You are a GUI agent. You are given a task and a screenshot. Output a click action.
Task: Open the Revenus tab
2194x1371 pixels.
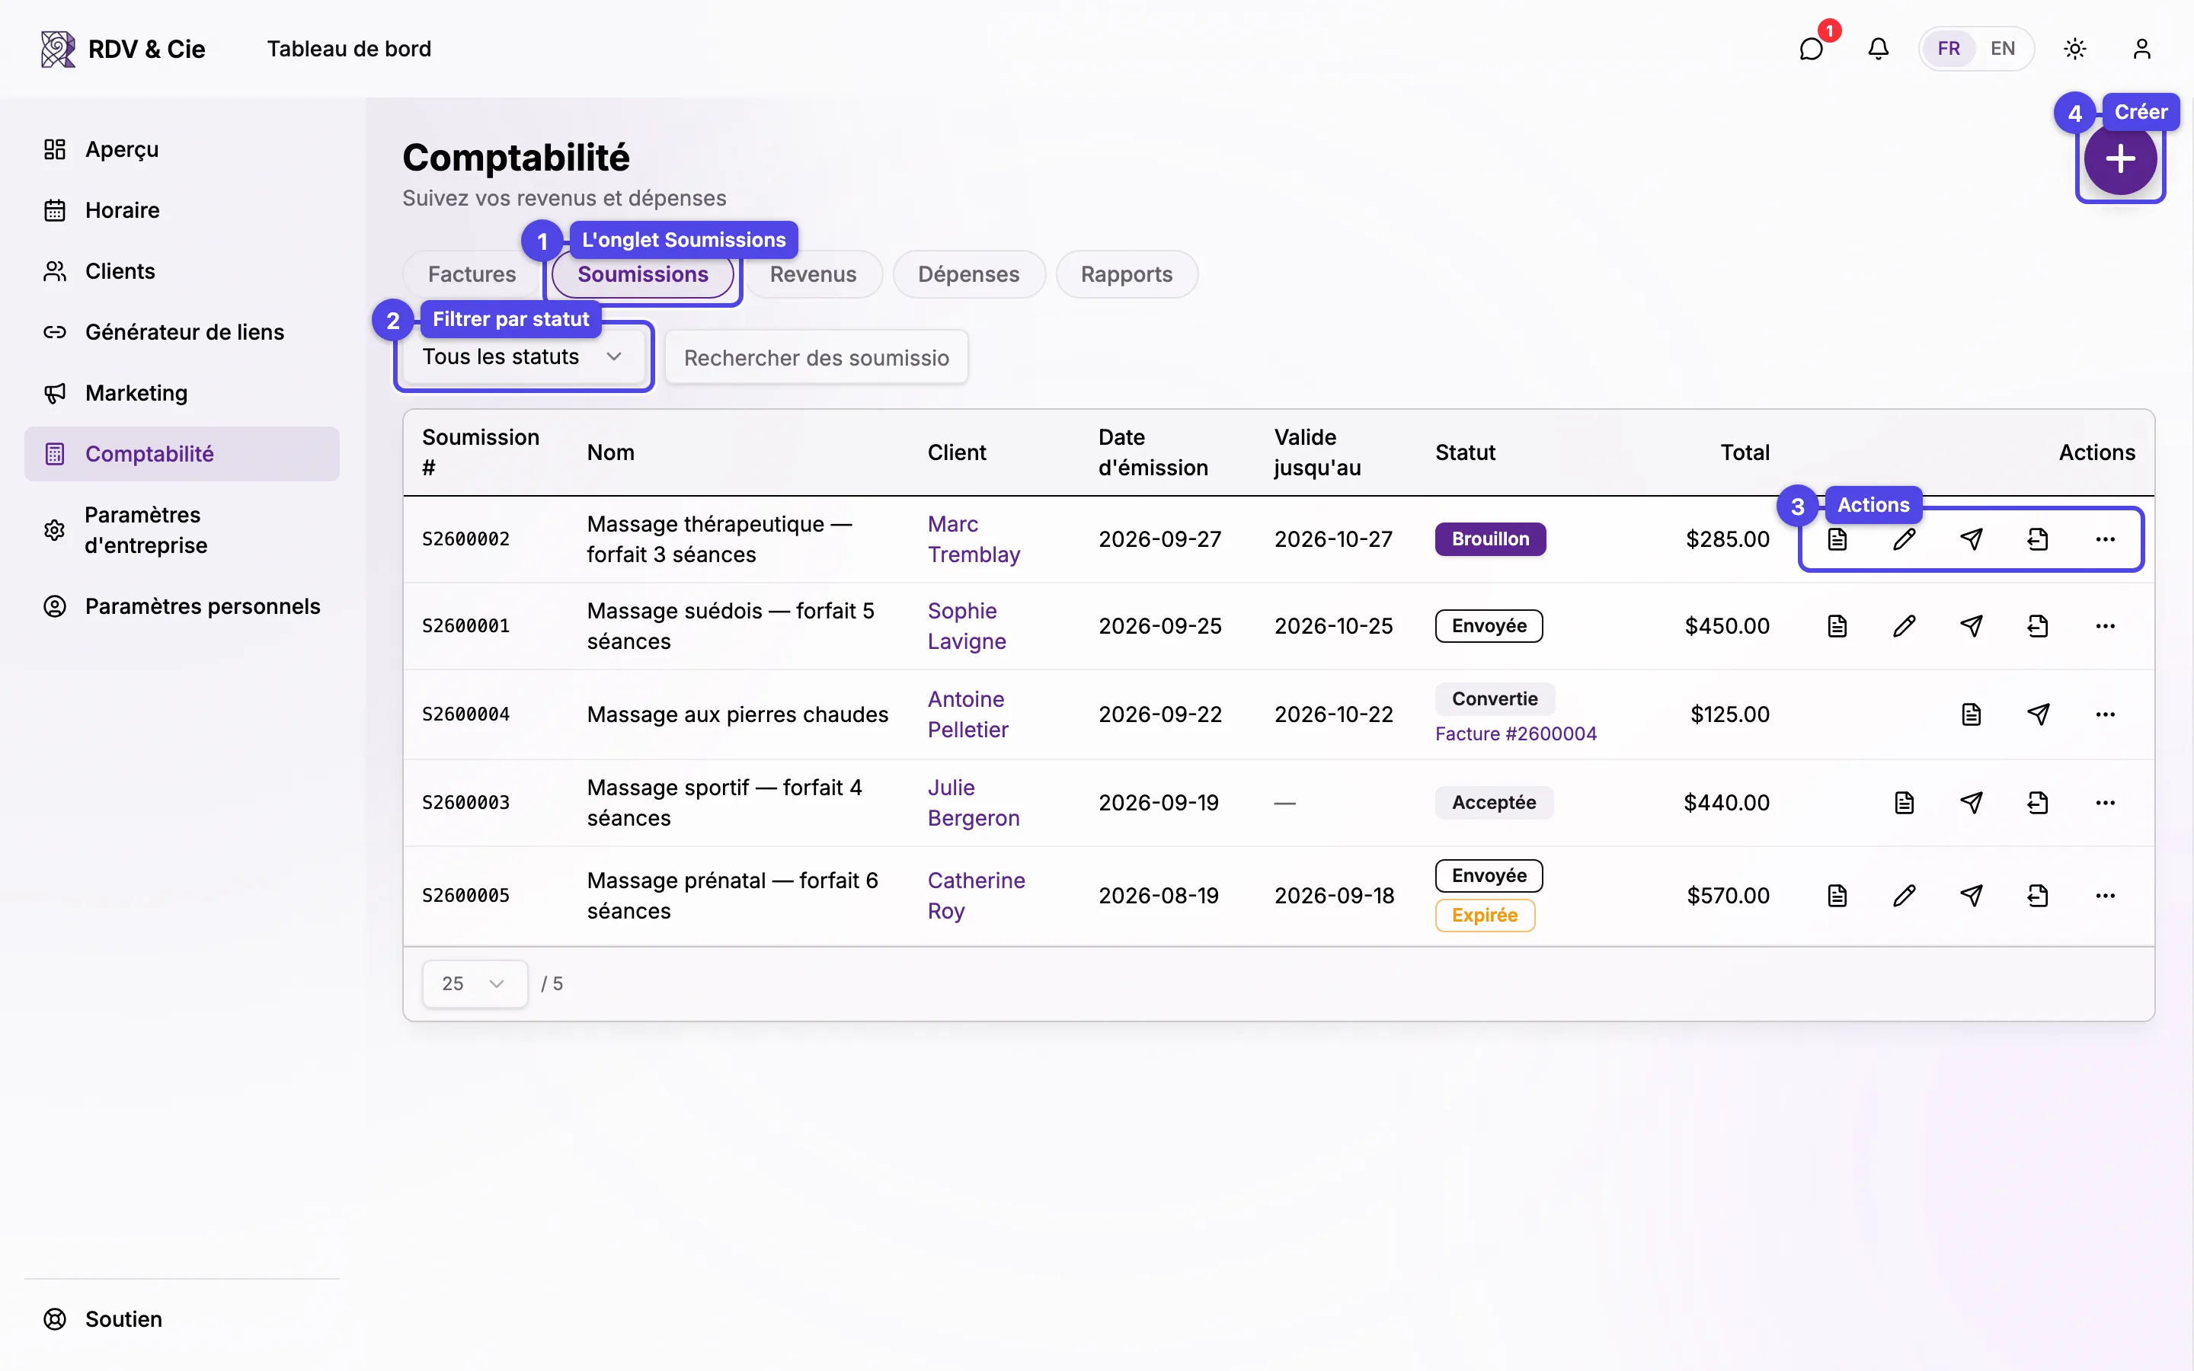click(x=812, y=274)
